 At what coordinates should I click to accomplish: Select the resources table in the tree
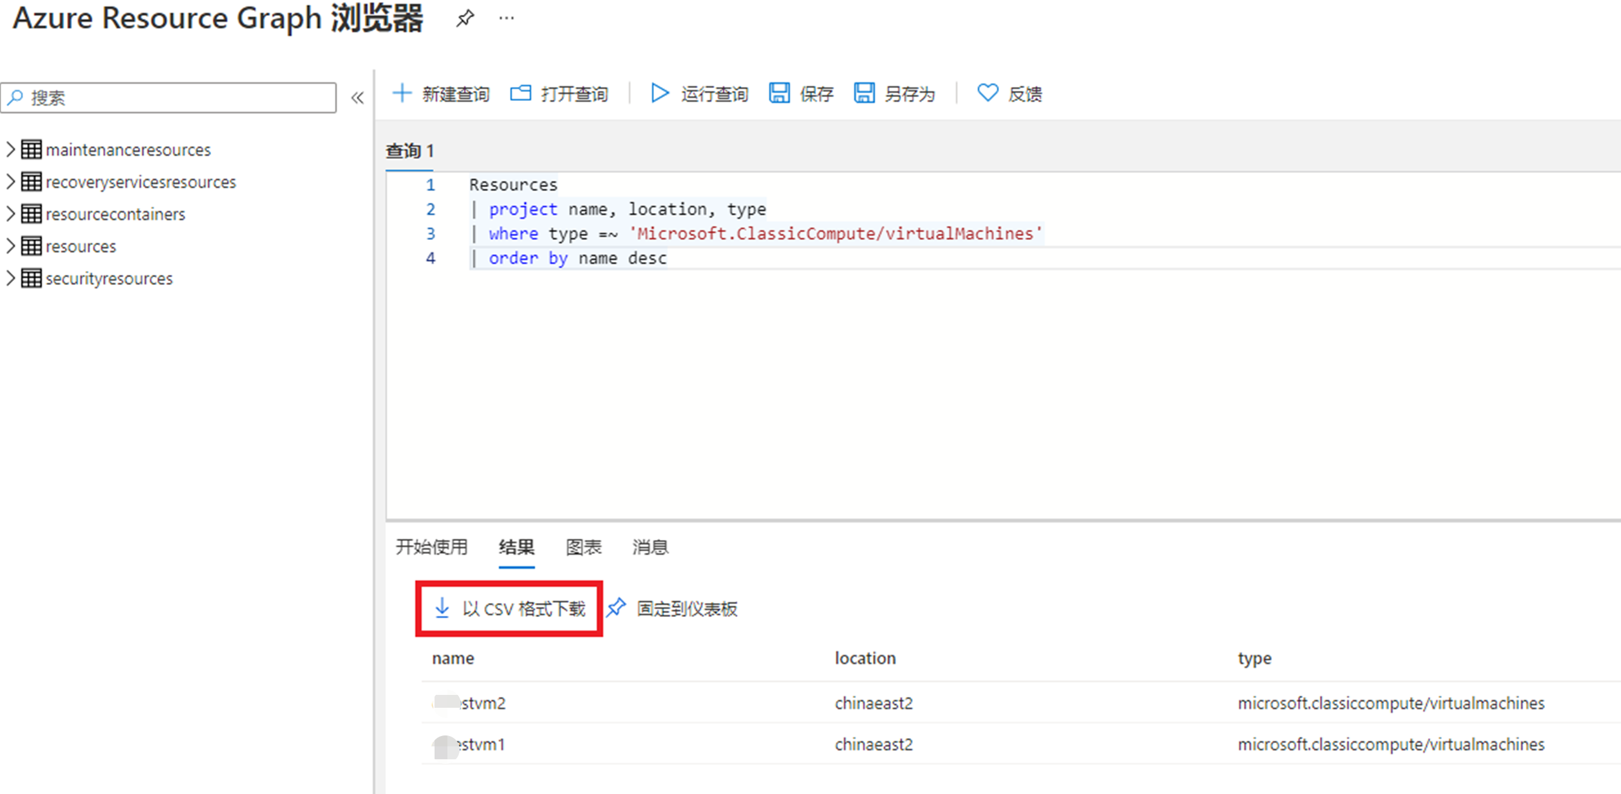pos(80,246)
